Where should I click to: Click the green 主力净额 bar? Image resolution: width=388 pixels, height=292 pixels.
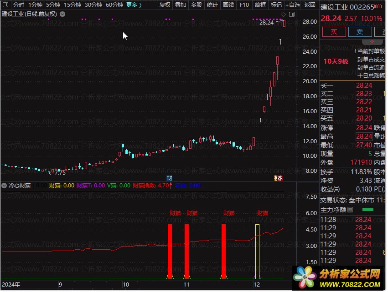(x=367, y=210)
